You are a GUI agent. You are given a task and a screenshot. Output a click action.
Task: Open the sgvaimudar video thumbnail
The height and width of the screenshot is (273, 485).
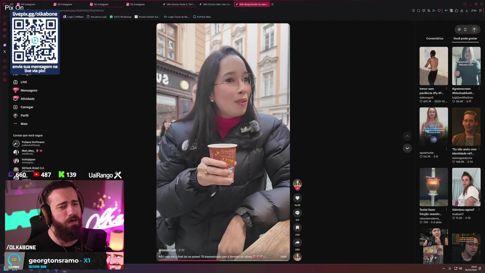click(x=433, y=127)
